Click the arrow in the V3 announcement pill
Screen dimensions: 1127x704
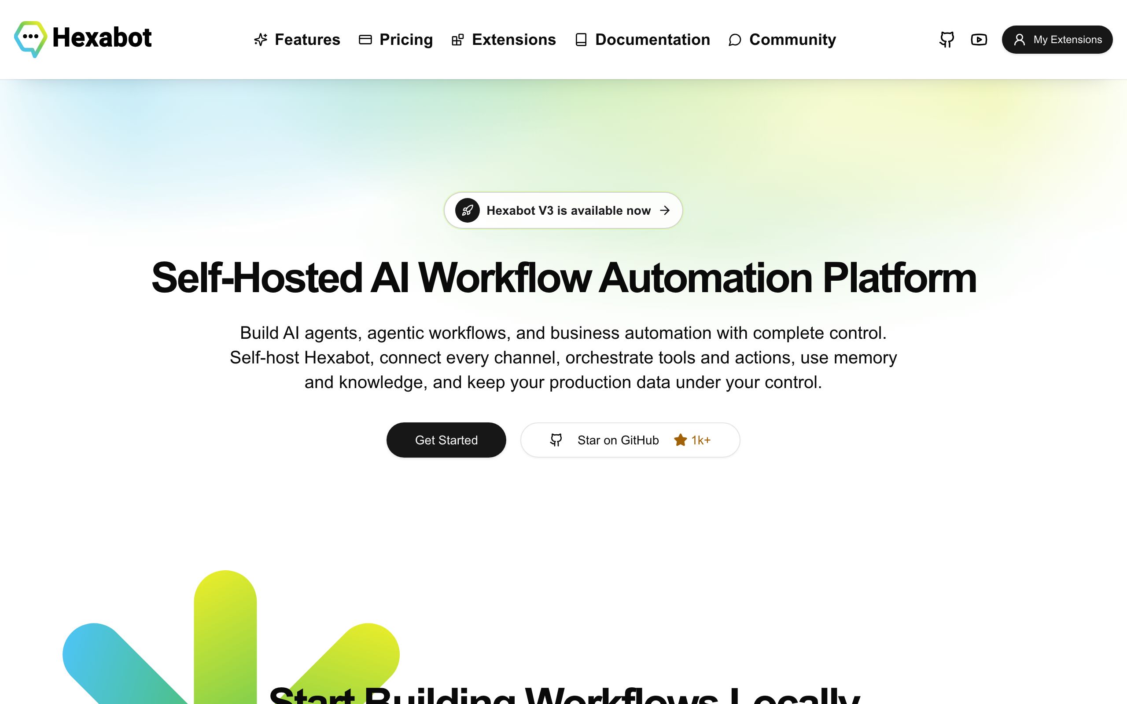665,210
